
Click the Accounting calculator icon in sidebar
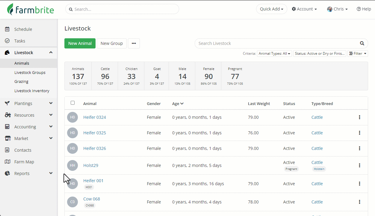(7, 127)
